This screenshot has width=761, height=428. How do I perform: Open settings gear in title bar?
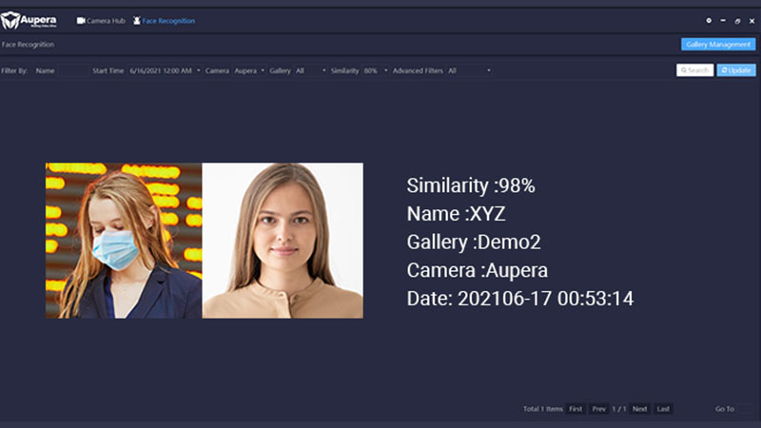click(x=709, y=21)
